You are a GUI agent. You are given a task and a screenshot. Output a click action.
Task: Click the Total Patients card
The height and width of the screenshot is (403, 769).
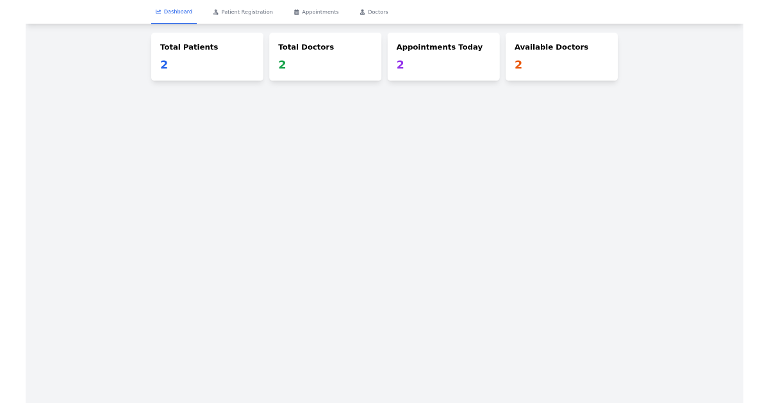(x=207, y=56)
